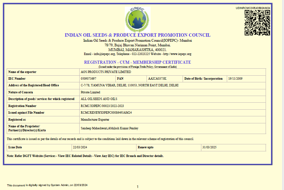Image resolution: width=284 pixels, height=190 pixels.
Task: Click 'ALL OILSEEDS AND OILS' value
Action: coord(99,99)
